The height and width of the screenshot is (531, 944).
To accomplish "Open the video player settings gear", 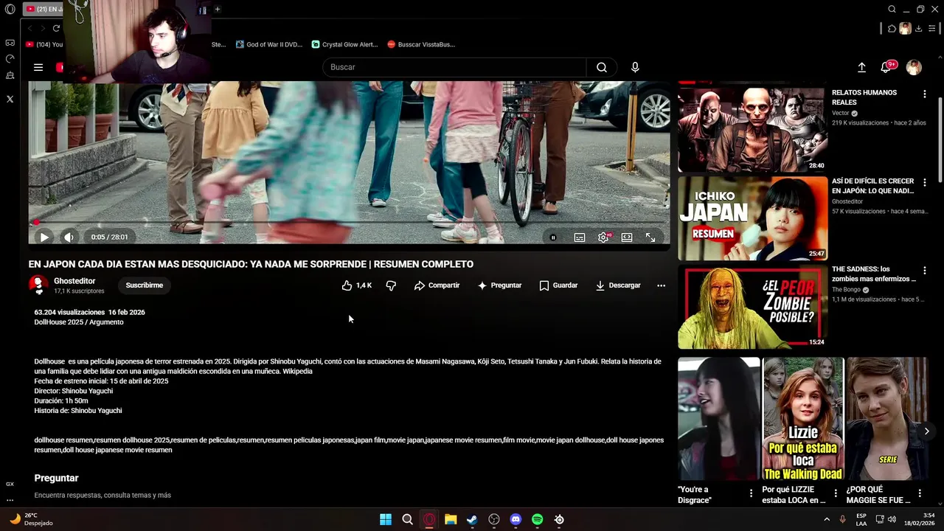I will click(x=603, y=237).
